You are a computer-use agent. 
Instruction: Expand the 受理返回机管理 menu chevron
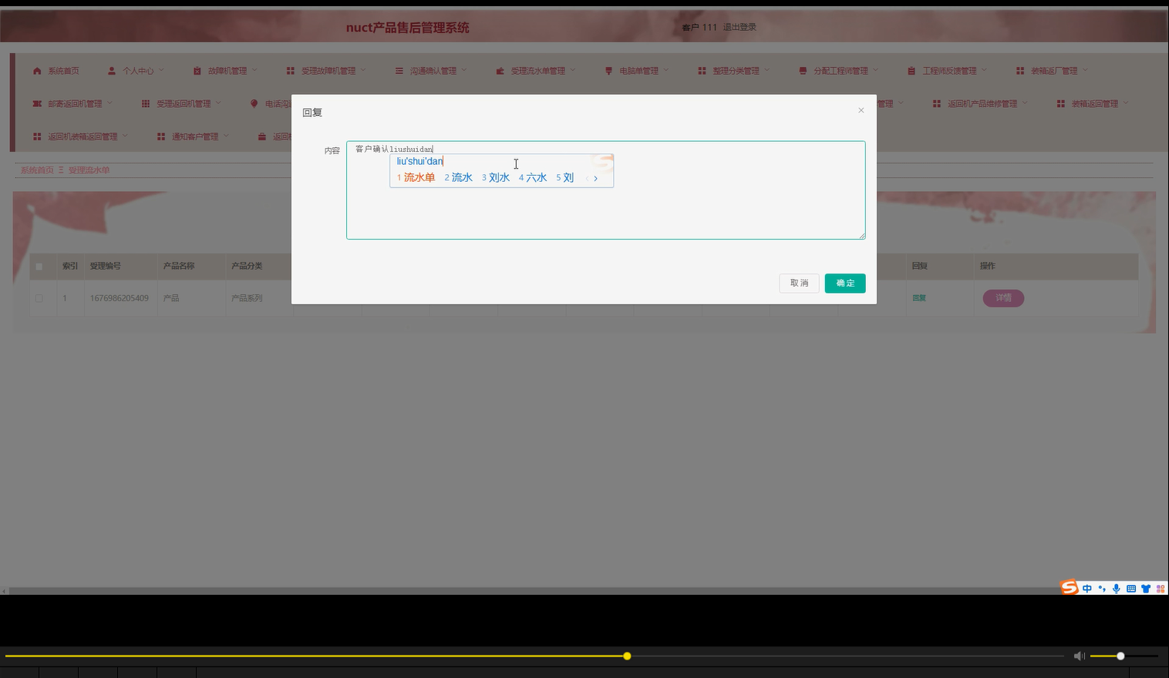(x=218, y=102)
